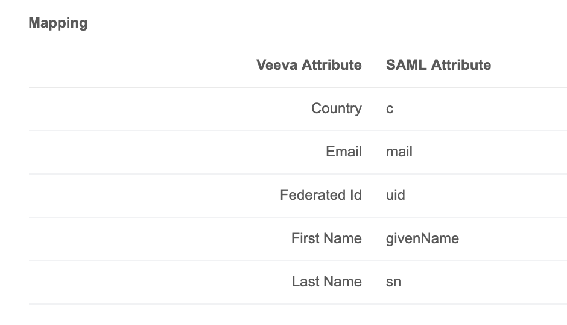Click blank space left of Federated Id label

(151, 196)
